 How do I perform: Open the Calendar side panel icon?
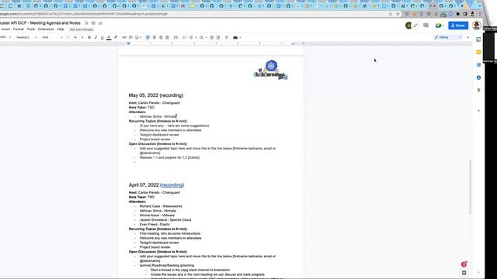[478, 40]
